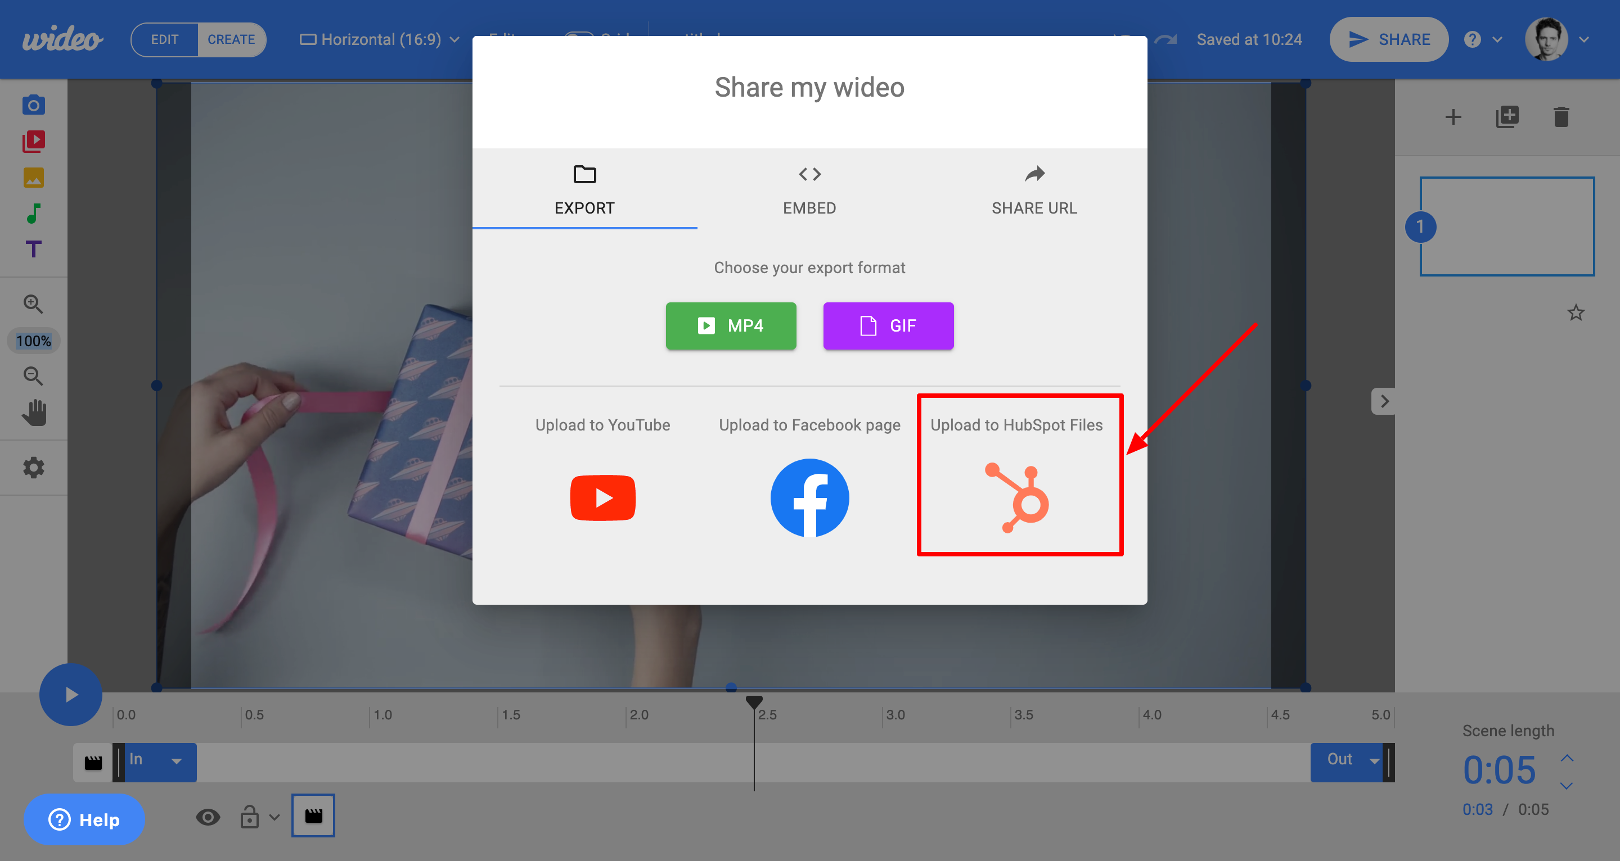Screen dimensions: 1620x861
Task: Open the camera image tool
Action: pyautogui.click(x=33, y=105)
